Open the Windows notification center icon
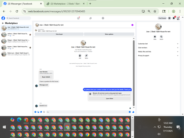The height and width of the screenshot is (138, 184). coord(178,127)
